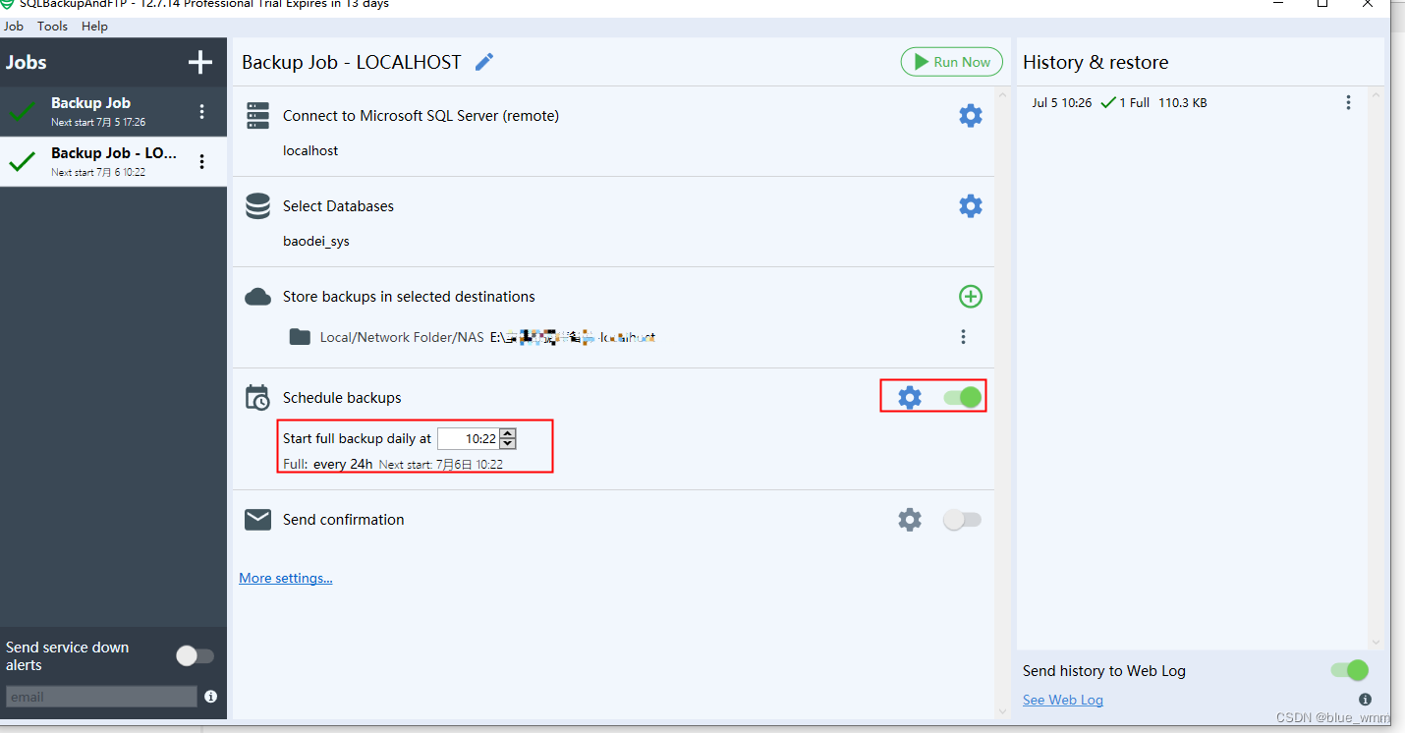
Task: Select first Backup Job in Jobs list
Action: [113, 112]
